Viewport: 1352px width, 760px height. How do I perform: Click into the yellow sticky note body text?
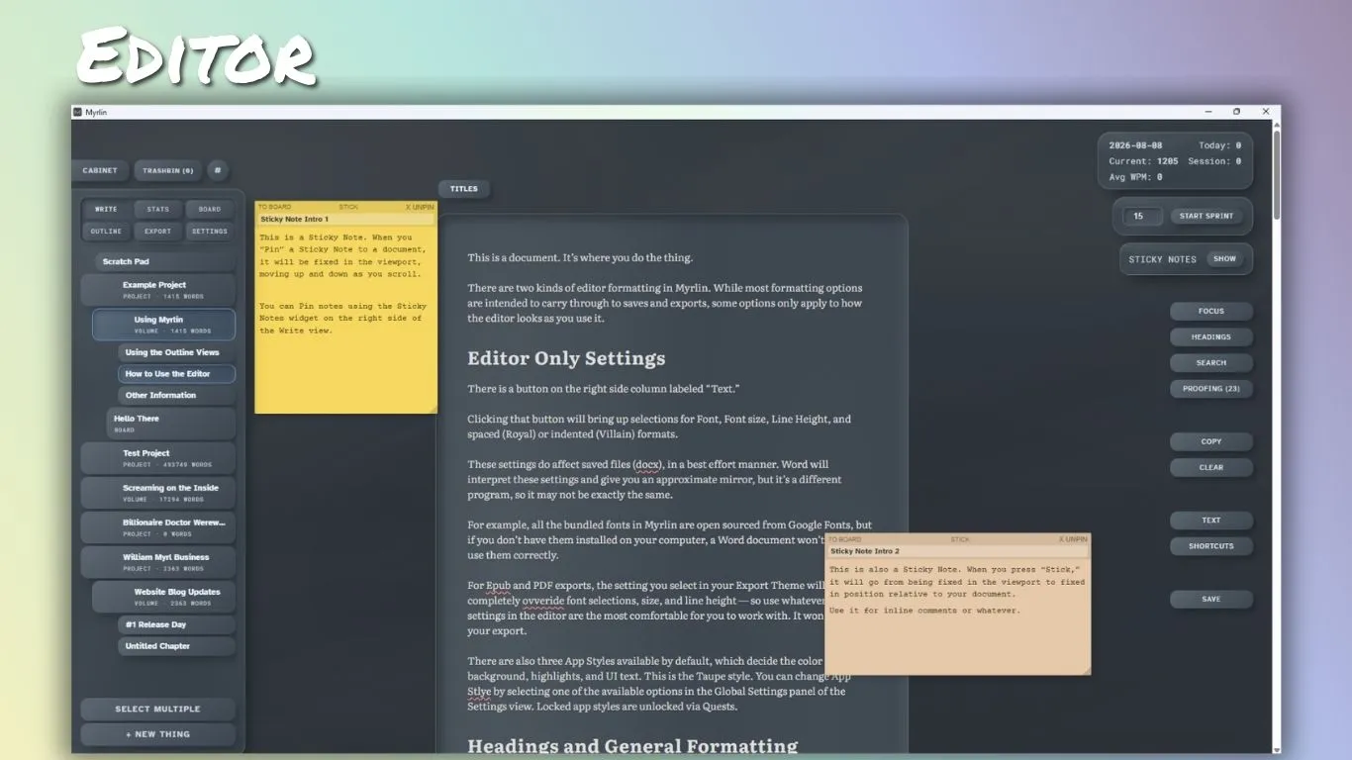pos(345,317)
